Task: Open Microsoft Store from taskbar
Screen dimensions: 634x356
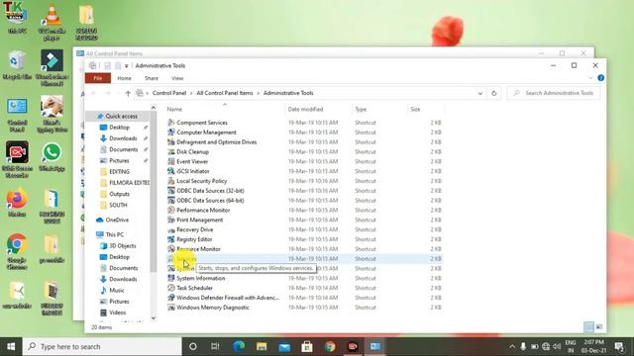Action: (307, 346)
